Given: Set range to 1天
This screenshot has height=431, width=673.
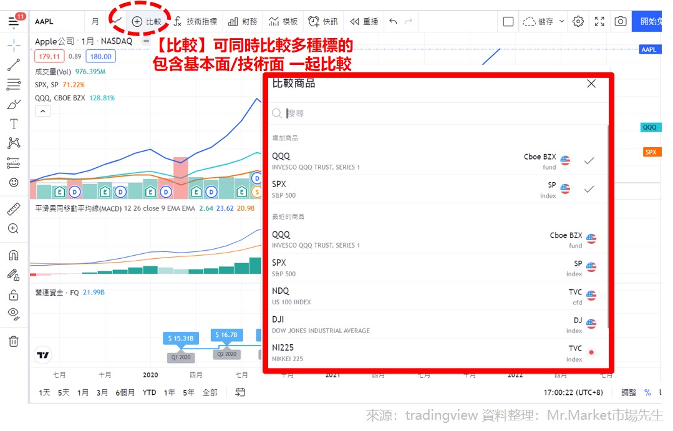Looking at the screenshot, I should [x=44, y=392].
